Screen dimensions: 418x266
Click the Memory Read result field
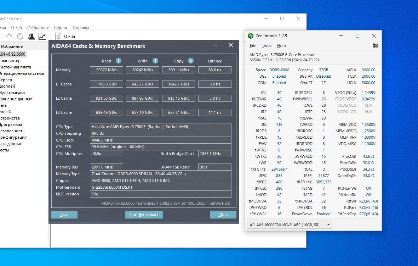107,70
